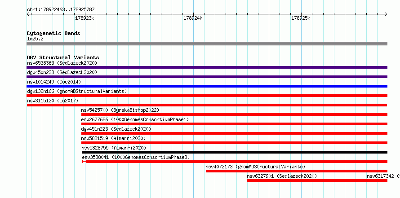Open nsv5425700 (ByrskaBishop2022) label
The width and height of the screenshot is (400, 198).
point(120,110)
